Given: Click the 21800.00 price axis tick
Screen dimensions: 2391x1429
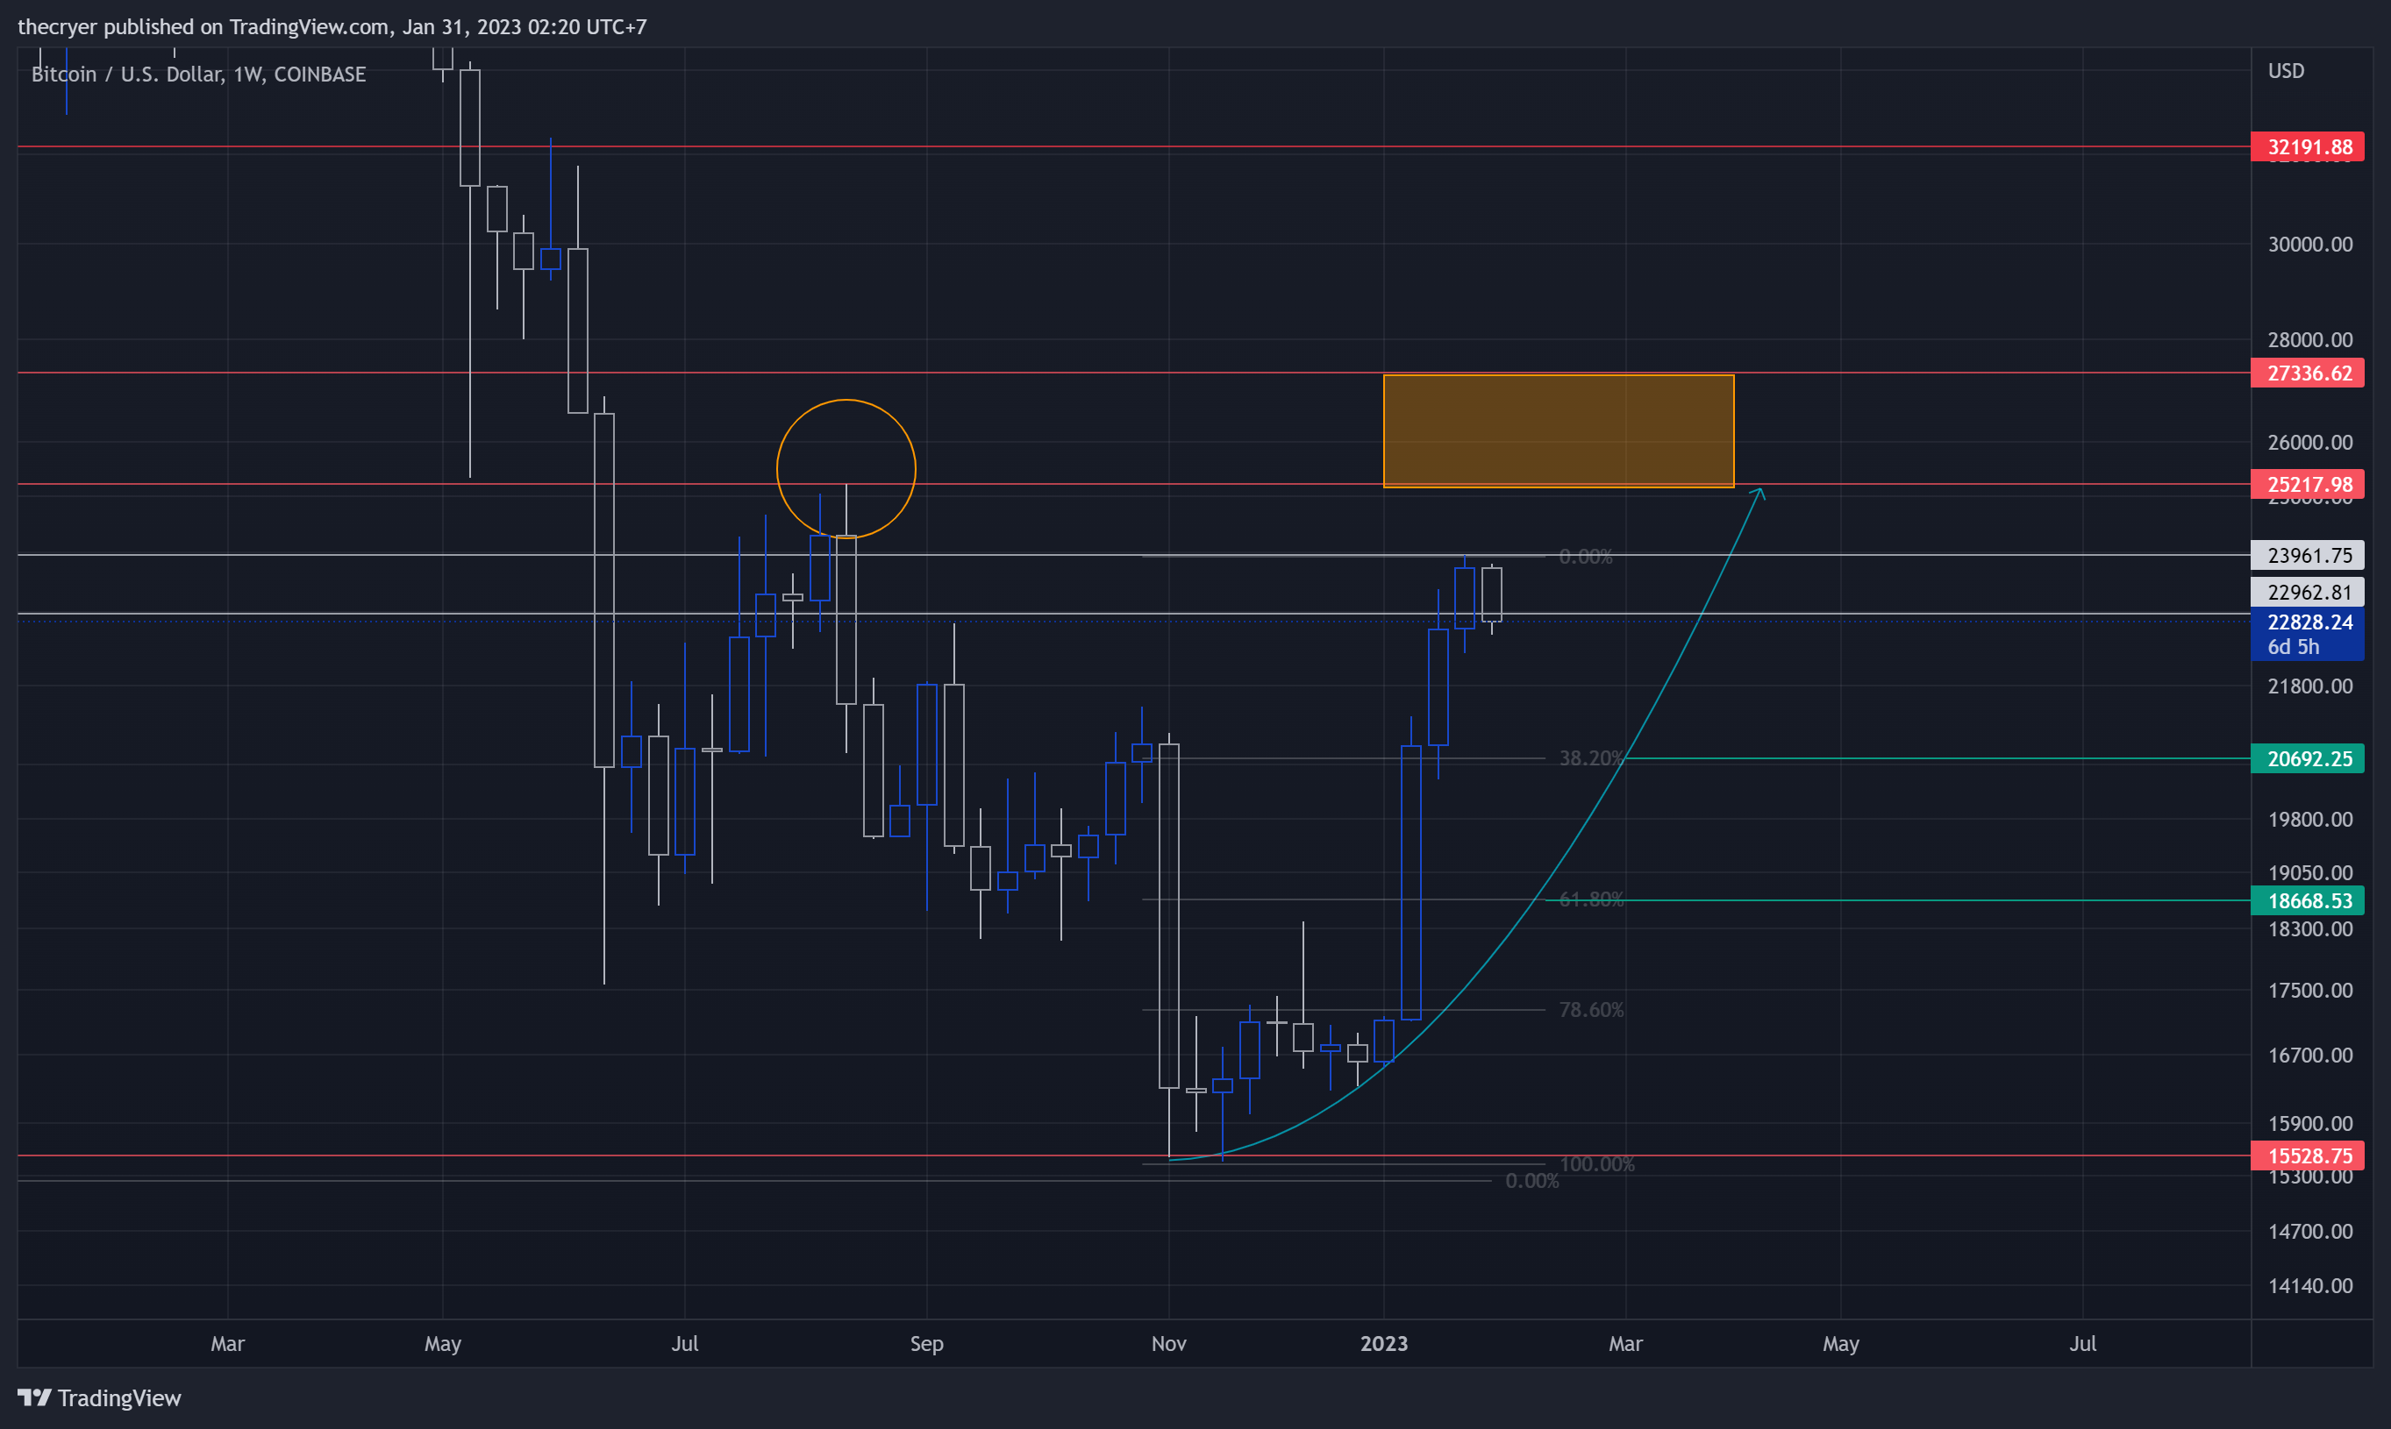Looking at the screenshot, I should [2309, 686].
